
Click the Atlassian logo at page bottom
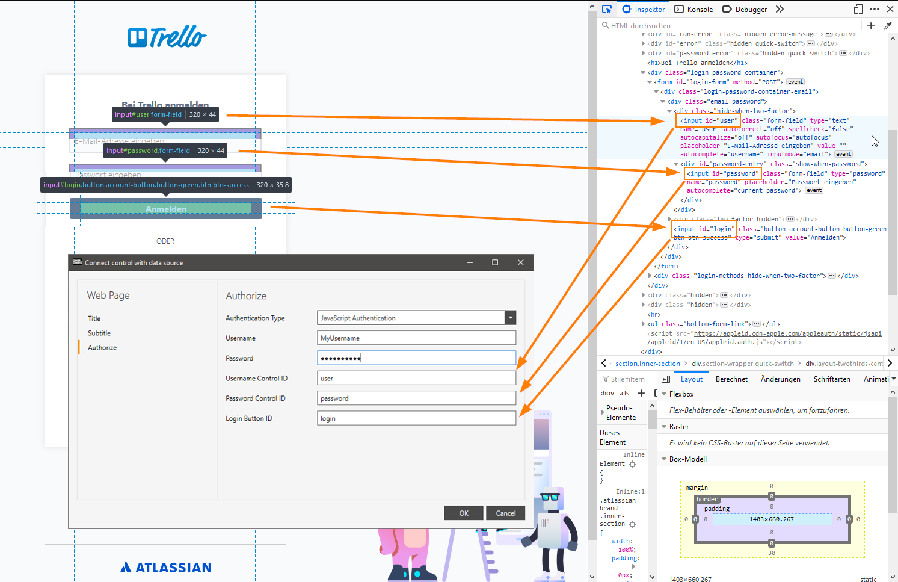pos(165,567)
